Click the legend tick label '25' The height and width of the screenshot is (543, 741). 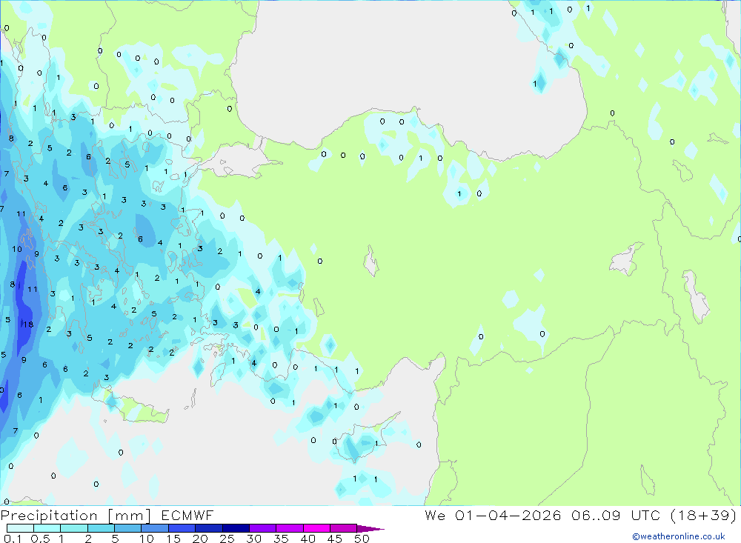pos(227,539)
